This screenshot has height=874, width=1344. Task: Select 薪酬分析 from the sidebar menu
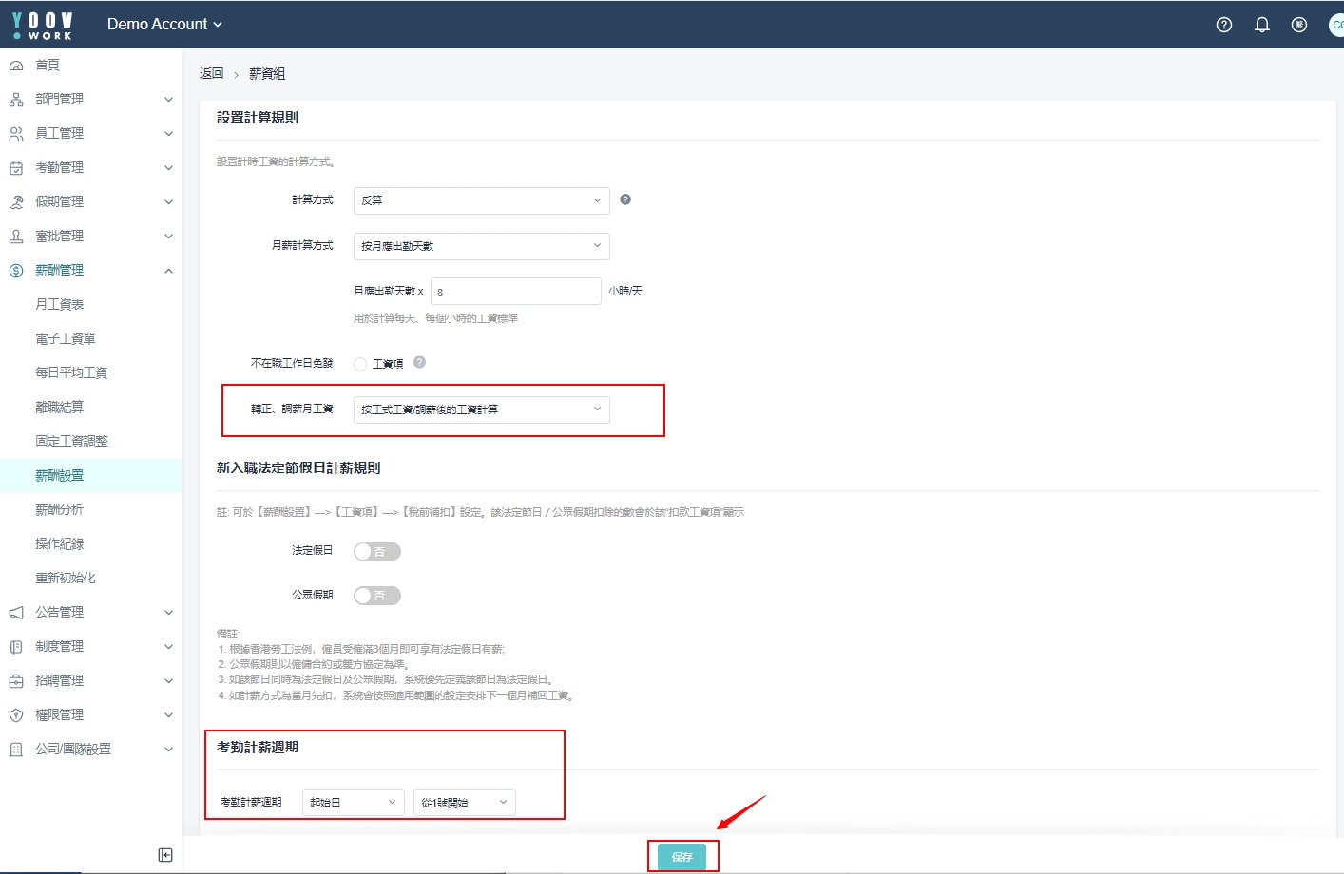tap(60, 509)
